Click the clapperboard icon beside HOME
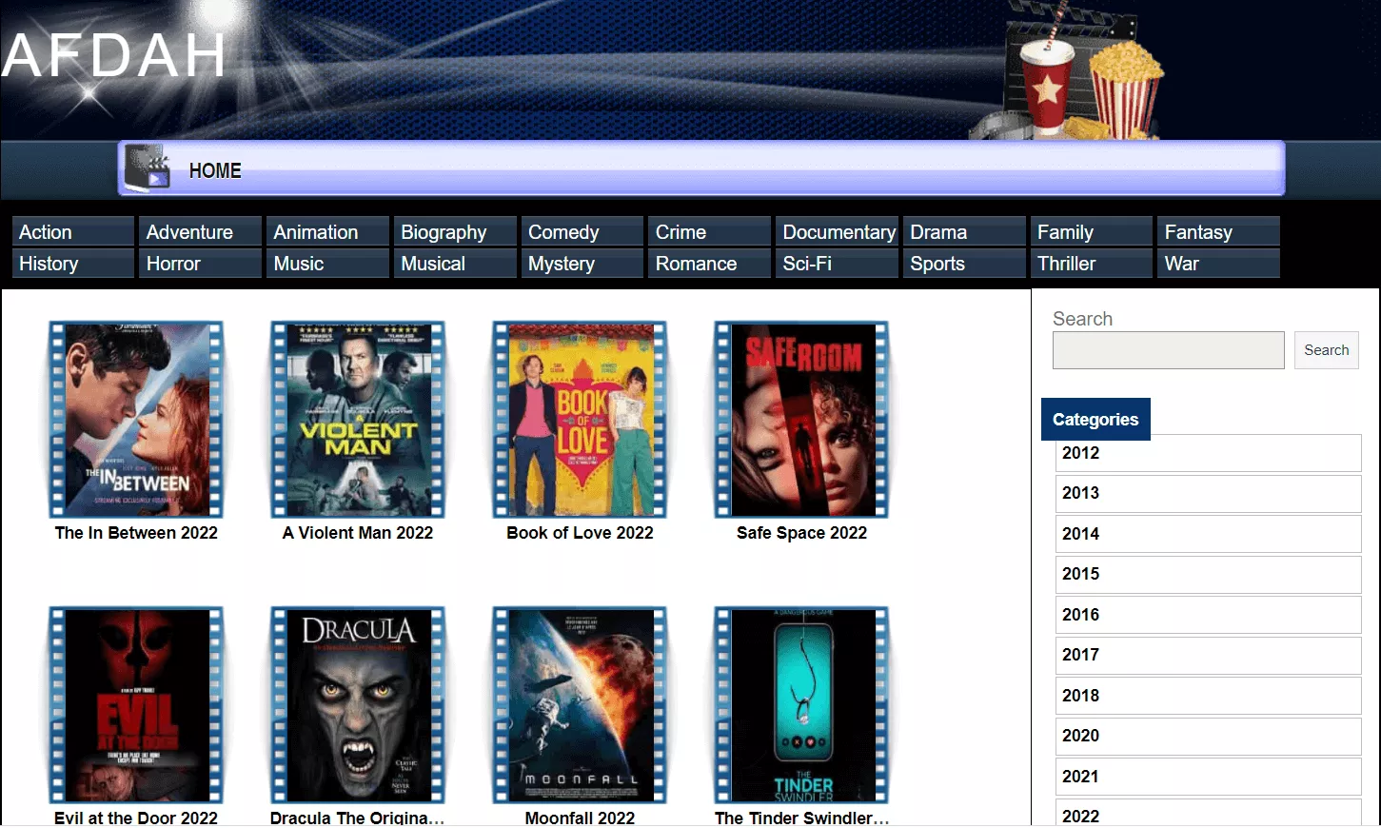 tap(148, 168)
